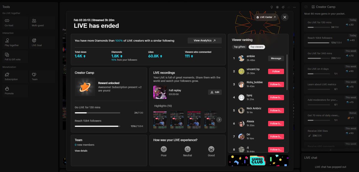Image resolution: width=359 pixels, height=172 pixels.
Task: Open the Team monetization tool
Action: click(x=42, y=76)
